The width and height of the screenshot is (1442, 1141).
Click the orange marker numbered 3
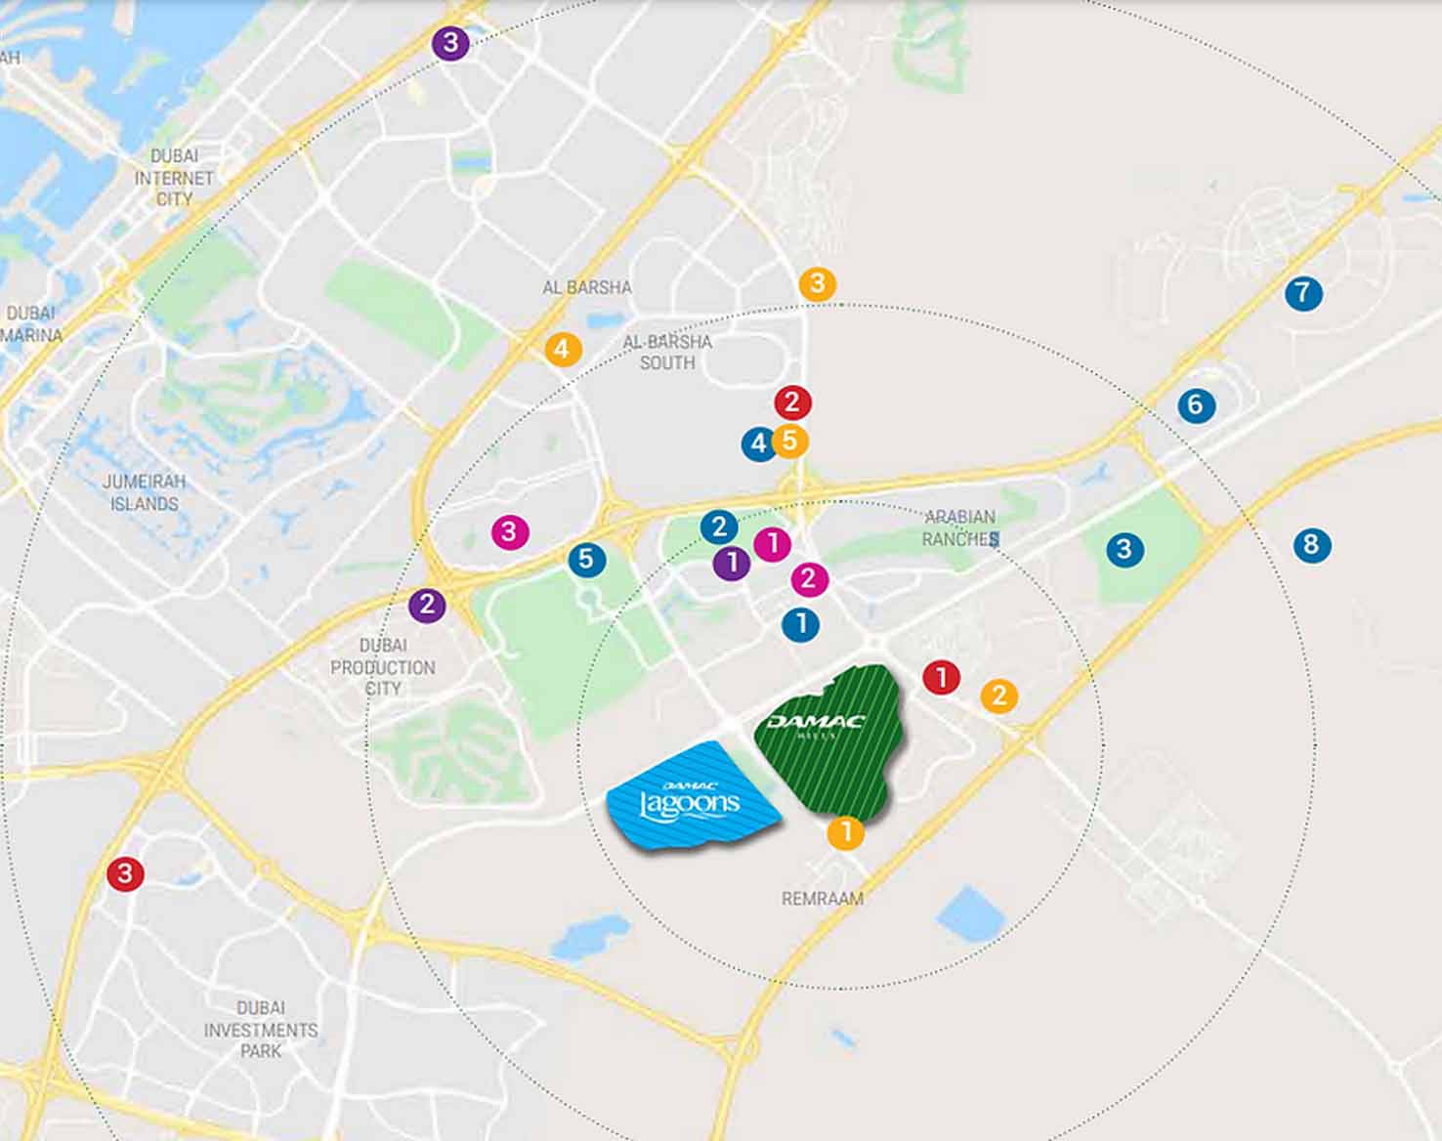coord(818,284)
